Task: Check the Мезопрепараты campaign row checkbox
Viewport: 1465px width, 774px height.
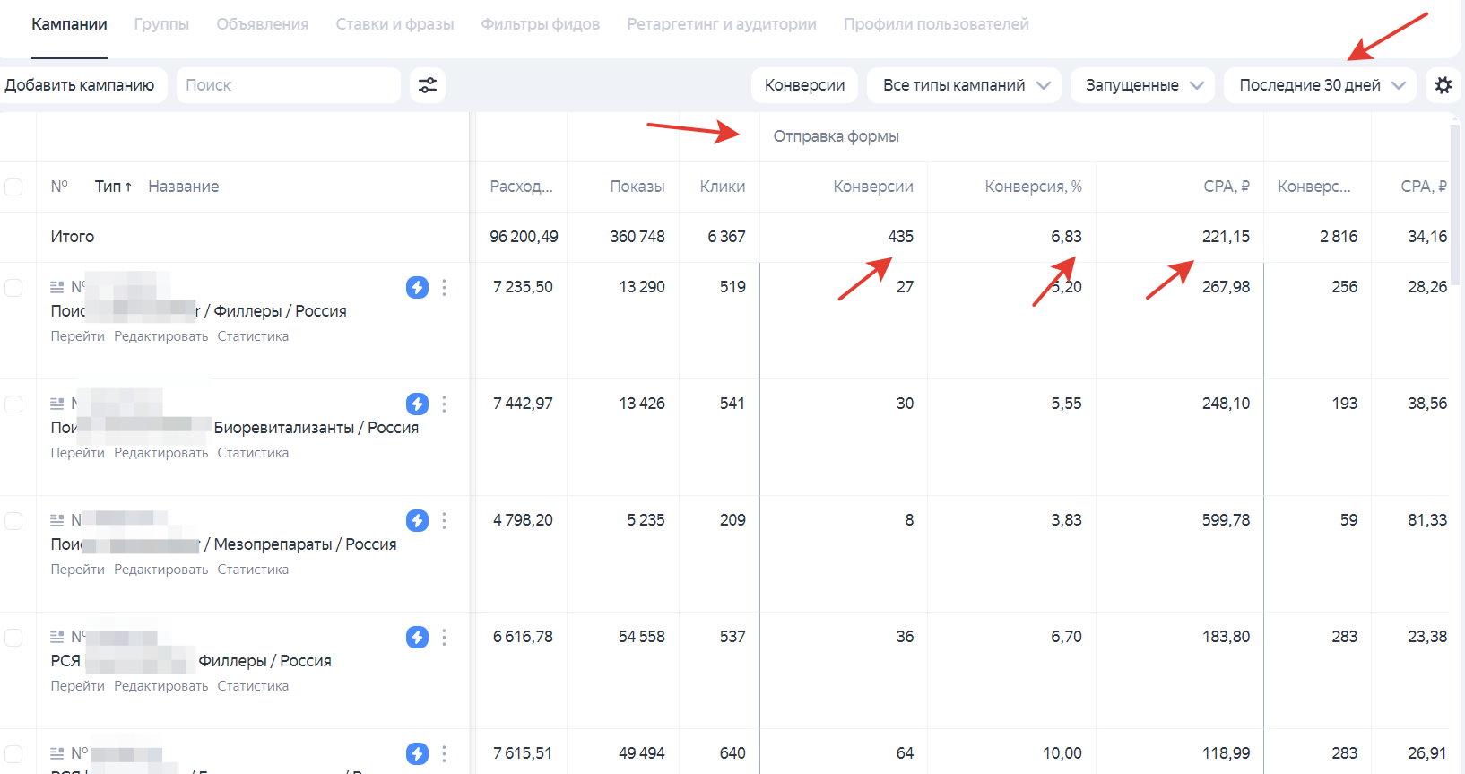Action: click(x=13, y=520)
